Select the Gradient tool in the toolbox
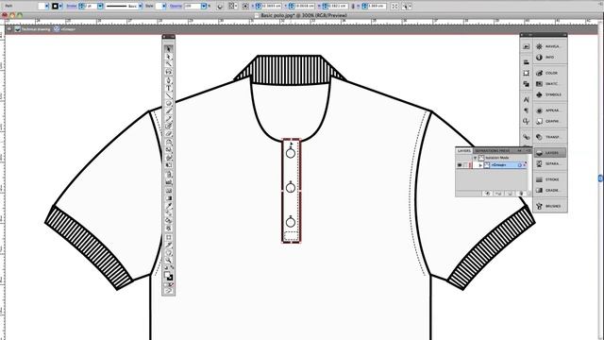 pos(168,198)
